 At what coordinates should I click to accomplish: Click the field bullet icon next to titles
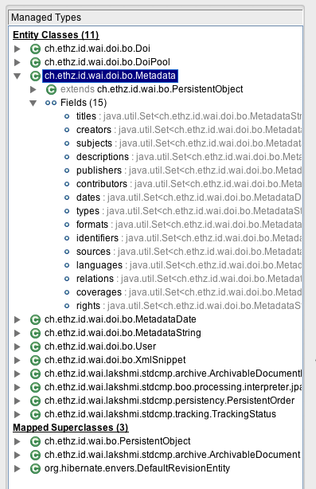tap(67, 116)
